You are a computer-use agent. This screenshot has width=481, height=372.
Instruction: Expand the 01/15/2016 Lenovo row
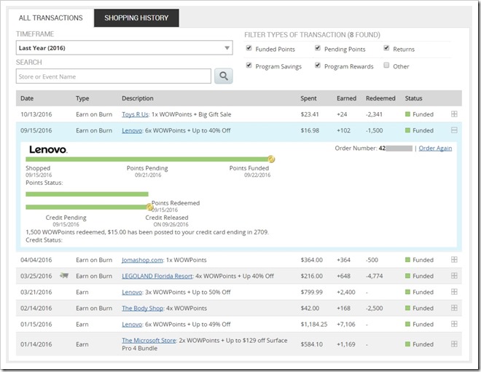pyautogui.click(x=454, y=324)
